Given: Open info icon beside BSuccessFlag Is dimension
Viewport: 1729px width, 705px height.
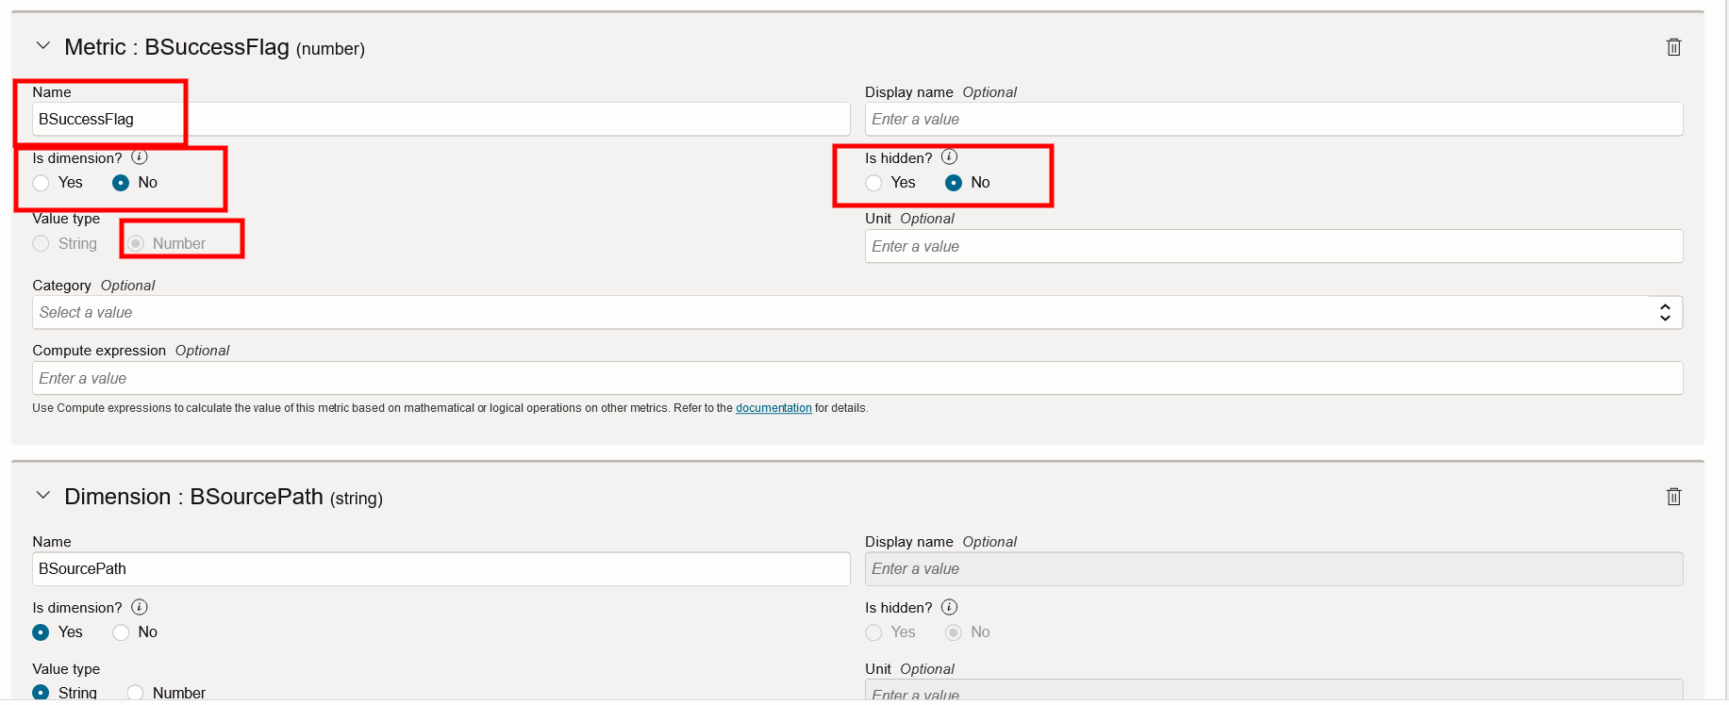Looking at the screenshot, I should (x=140, y=157).
